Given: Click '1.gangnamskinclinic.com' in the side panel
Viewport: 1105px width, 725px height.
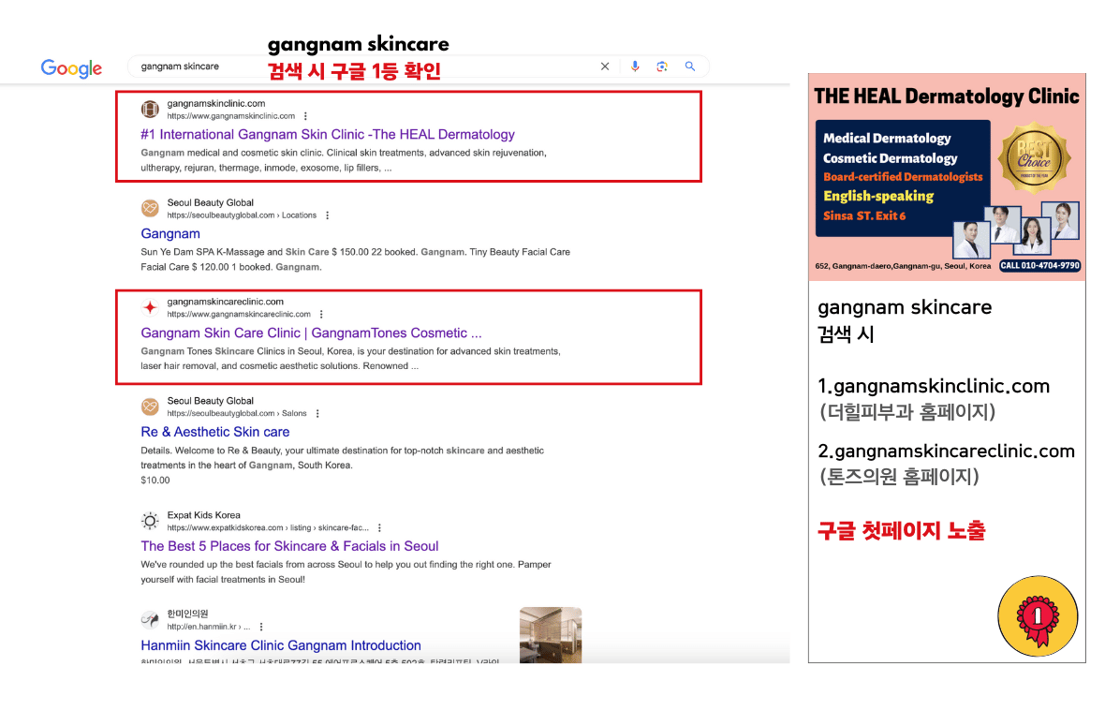Looking at the screenshot, I should point(934,386).
